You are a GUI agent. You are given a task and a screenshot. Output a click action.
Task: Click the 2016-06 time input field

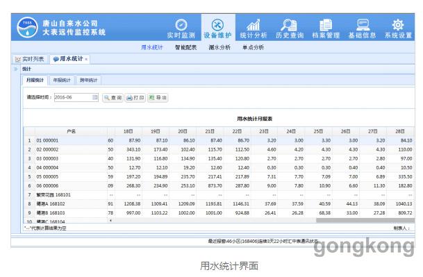click(x=74, y=97)
